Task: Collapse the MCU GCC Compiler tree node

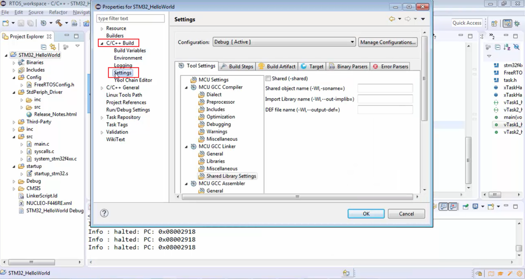Action: pos(185,87)
